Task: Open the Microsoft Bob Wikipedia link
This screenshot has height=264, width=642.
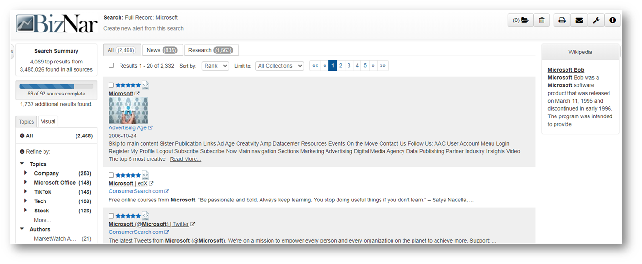Action: point(566,70)
